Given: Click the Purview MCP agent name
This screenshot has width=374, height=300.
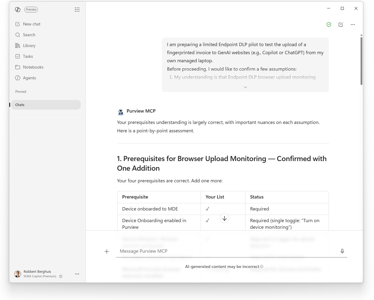Looking at the screenshot, I should (141, 111).
